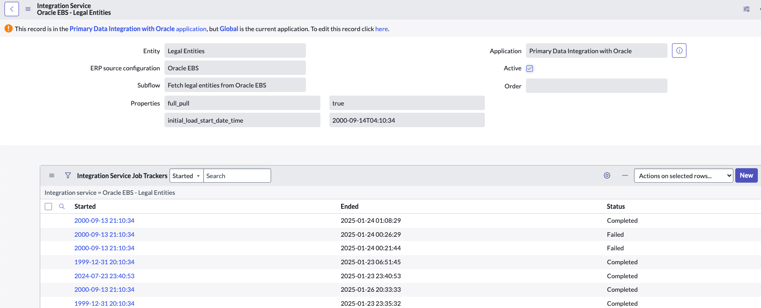
Task: Show Application record info icon
Action: [679, 51]
